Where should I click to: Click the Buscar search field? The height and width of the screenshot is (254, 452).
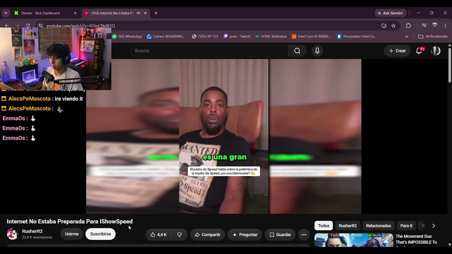(209, 51)
